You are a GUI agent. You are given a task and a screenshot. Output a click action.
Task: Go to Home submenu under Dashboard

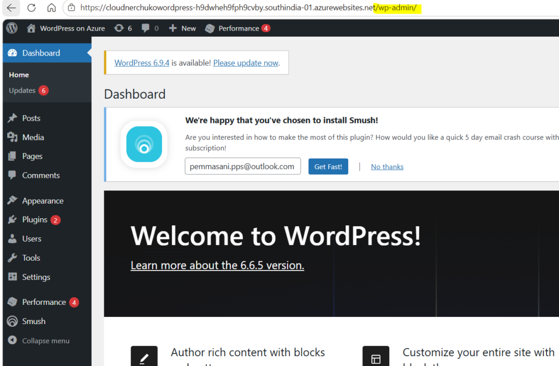19,75
